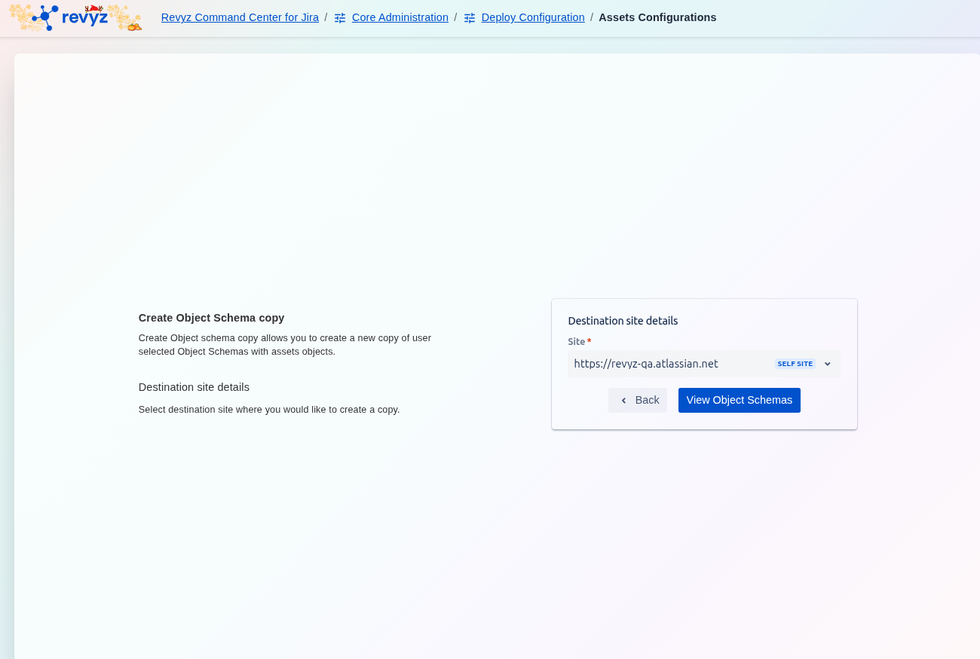Click the left chevron icon on Back
Viewport: 980px width, 659px height.
[623, 401]
